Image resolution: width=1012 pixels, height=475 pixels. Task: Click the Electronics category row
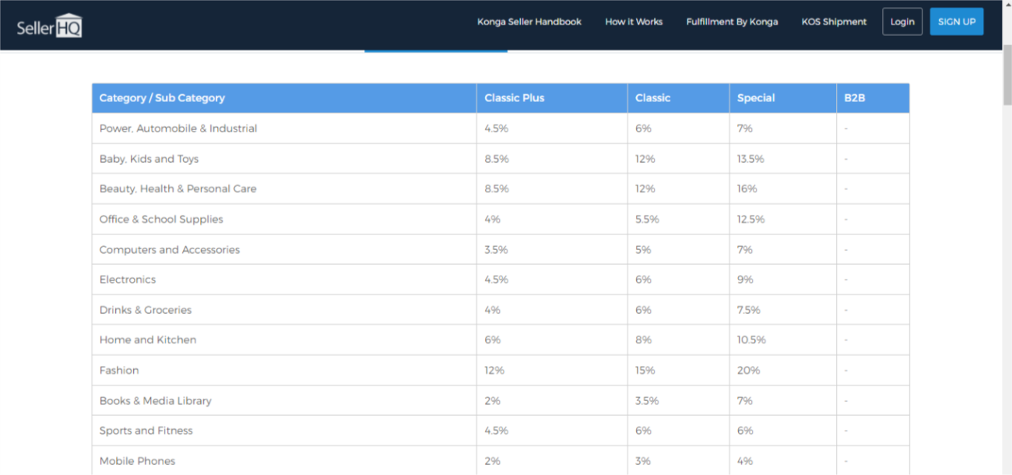[x=501, y=280]
